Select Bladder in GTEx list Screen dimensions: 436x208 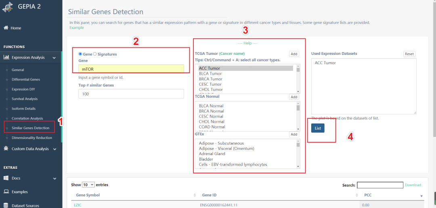tap(245, 160)
